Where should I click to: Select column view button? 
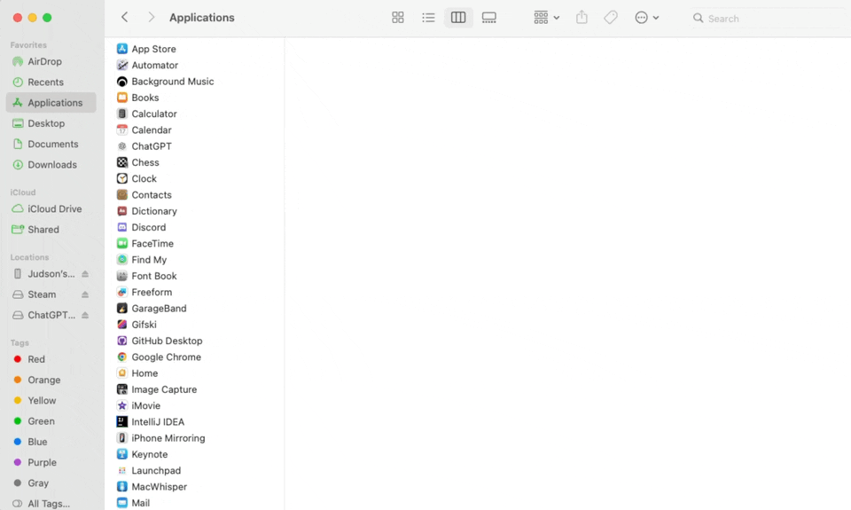[458, 18]
